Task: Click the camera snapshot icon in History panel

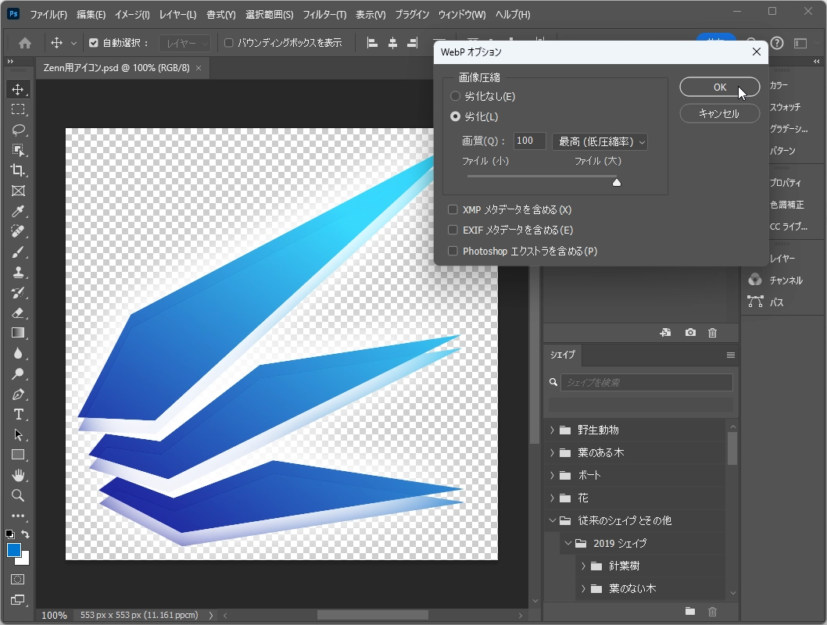Action: tap(690, 333)
